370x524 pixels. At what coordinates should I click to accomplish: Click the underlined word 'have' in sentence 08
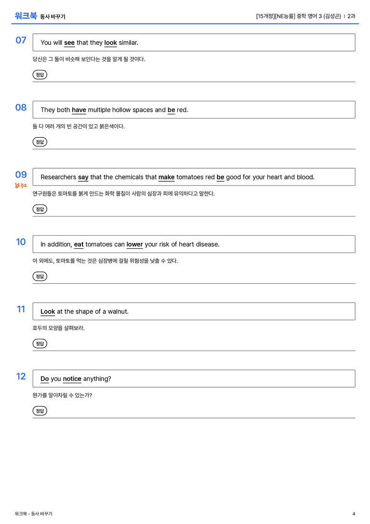point(79,110)
